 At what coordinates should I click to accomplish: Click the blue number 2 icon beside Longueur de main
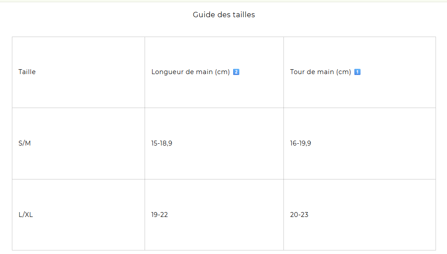236,72
